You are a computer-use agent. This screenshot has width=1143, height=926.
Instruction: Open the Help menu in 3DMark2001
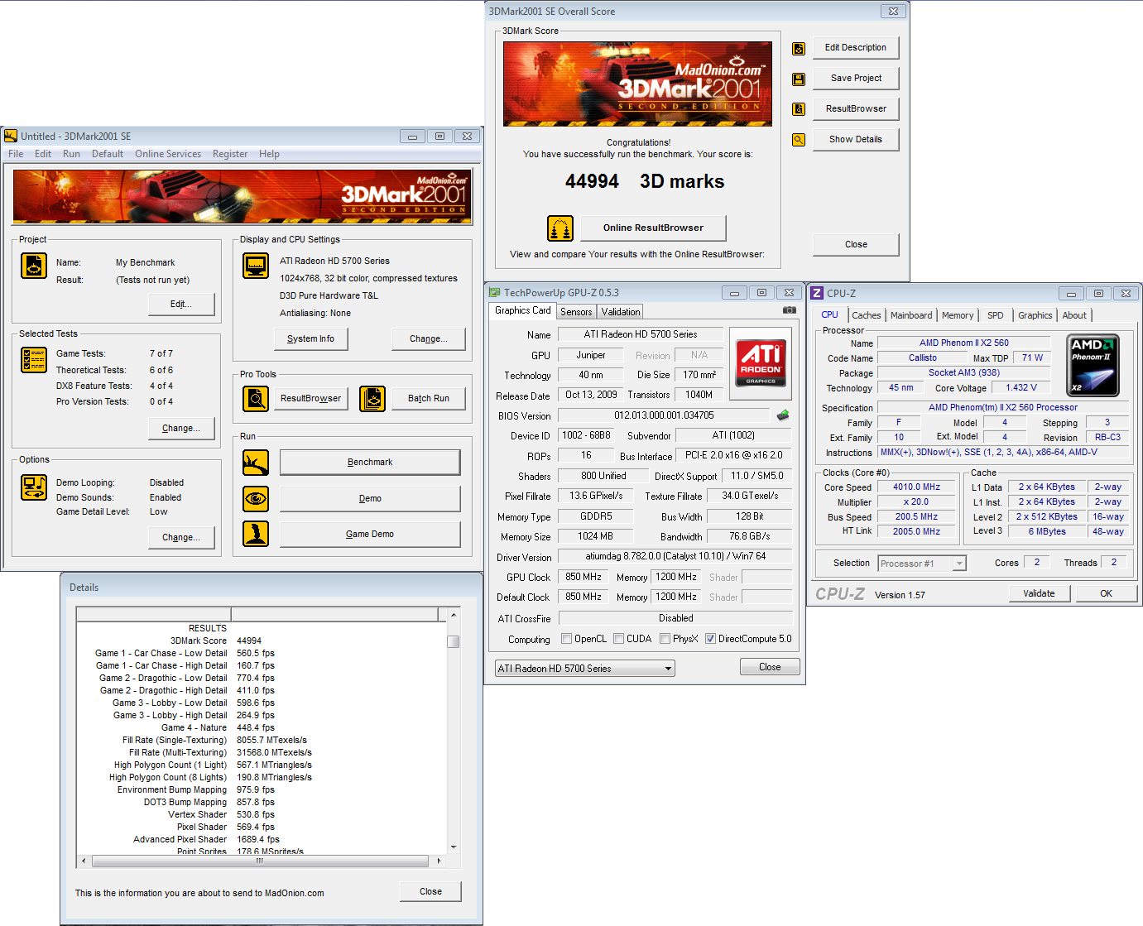click(x=269, y=154)
